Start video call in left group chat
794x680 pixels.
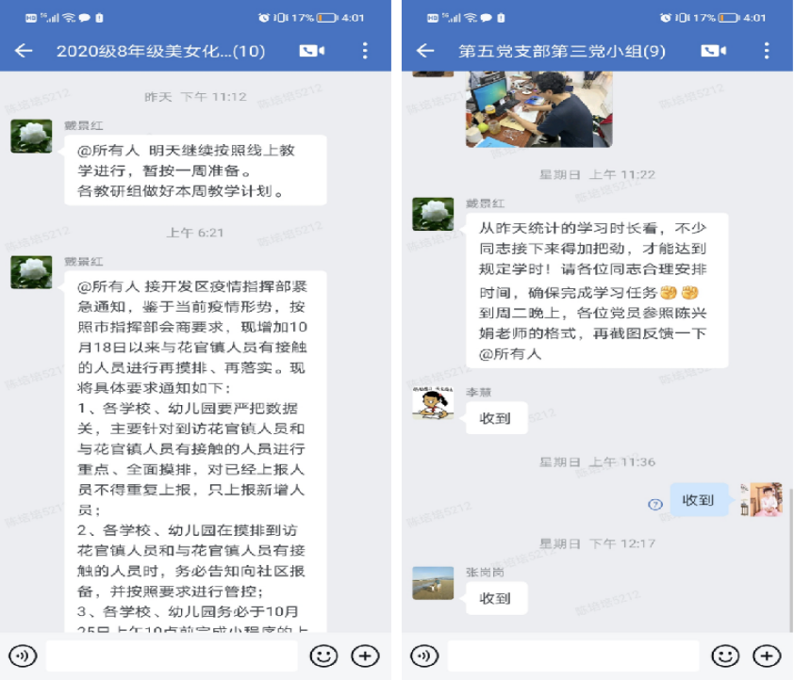point(312,51)
